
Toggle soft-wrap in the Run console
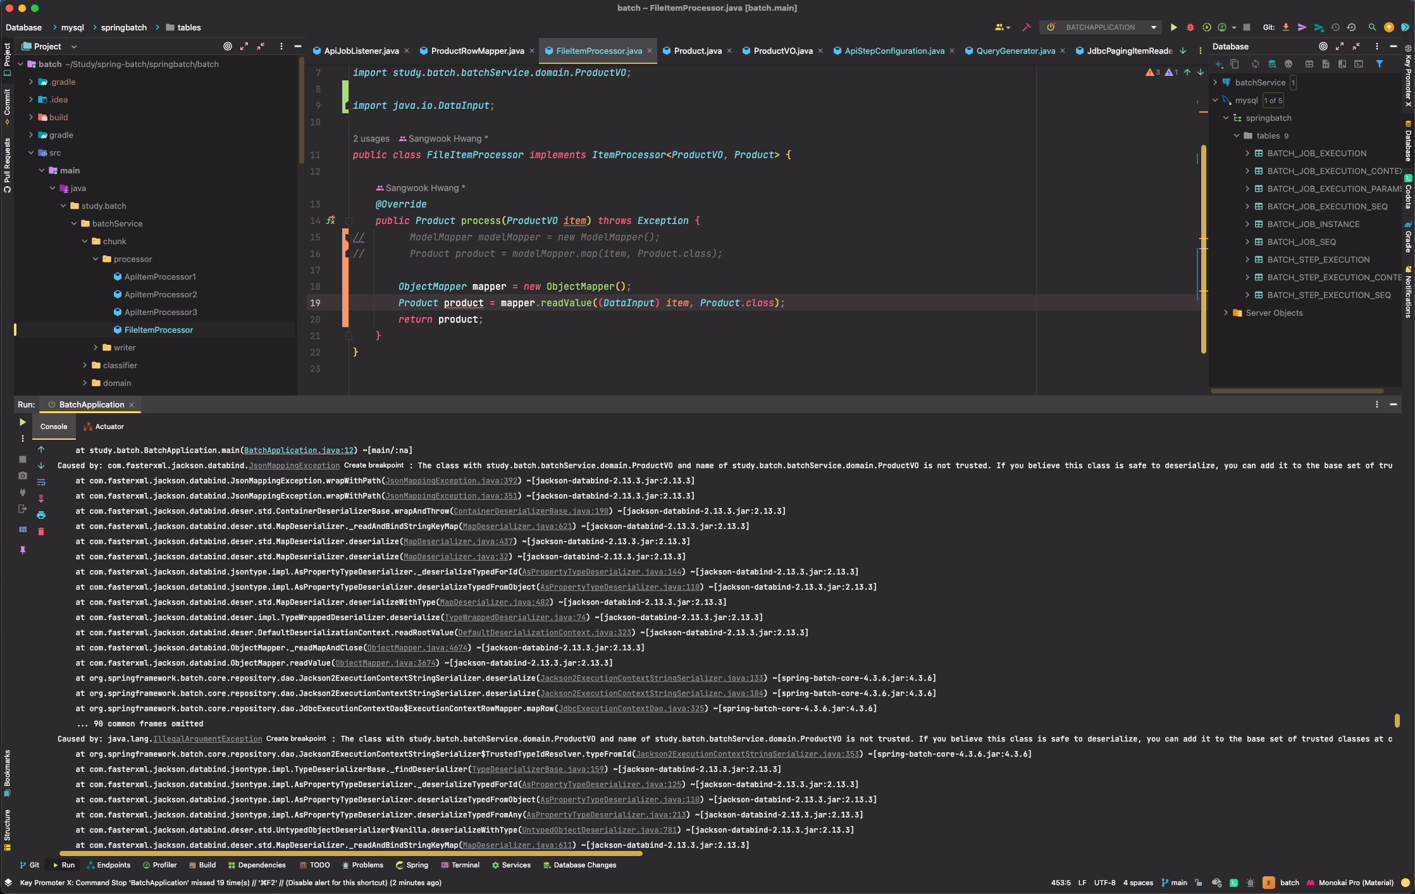tap(41, 482)
